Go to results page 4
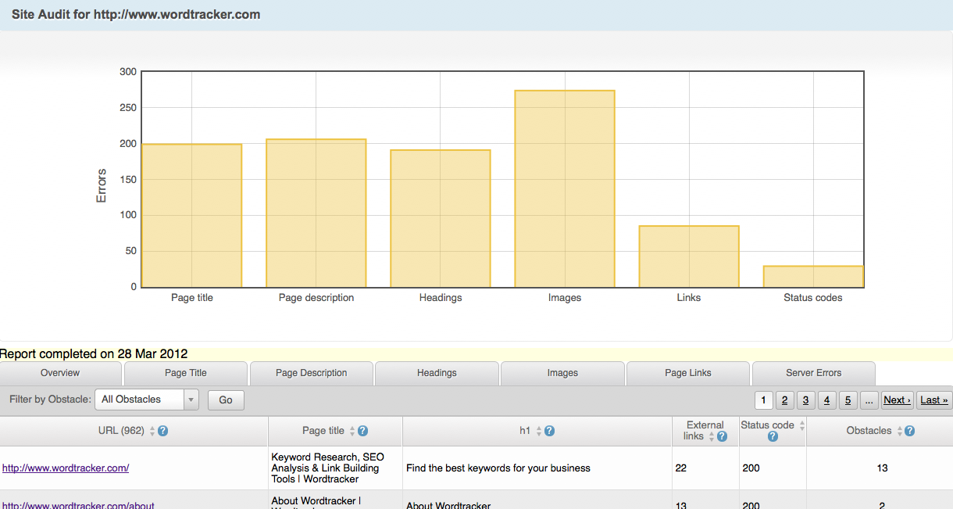This screenshot has width=953, height=509. [827, 400]
